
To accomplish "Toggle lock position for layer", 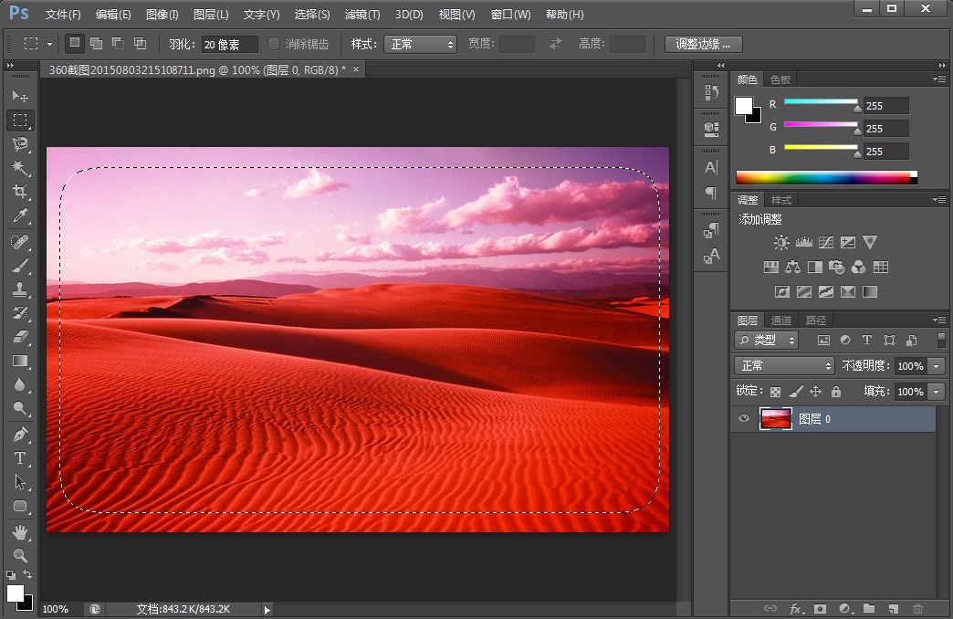I will (816, 392).
